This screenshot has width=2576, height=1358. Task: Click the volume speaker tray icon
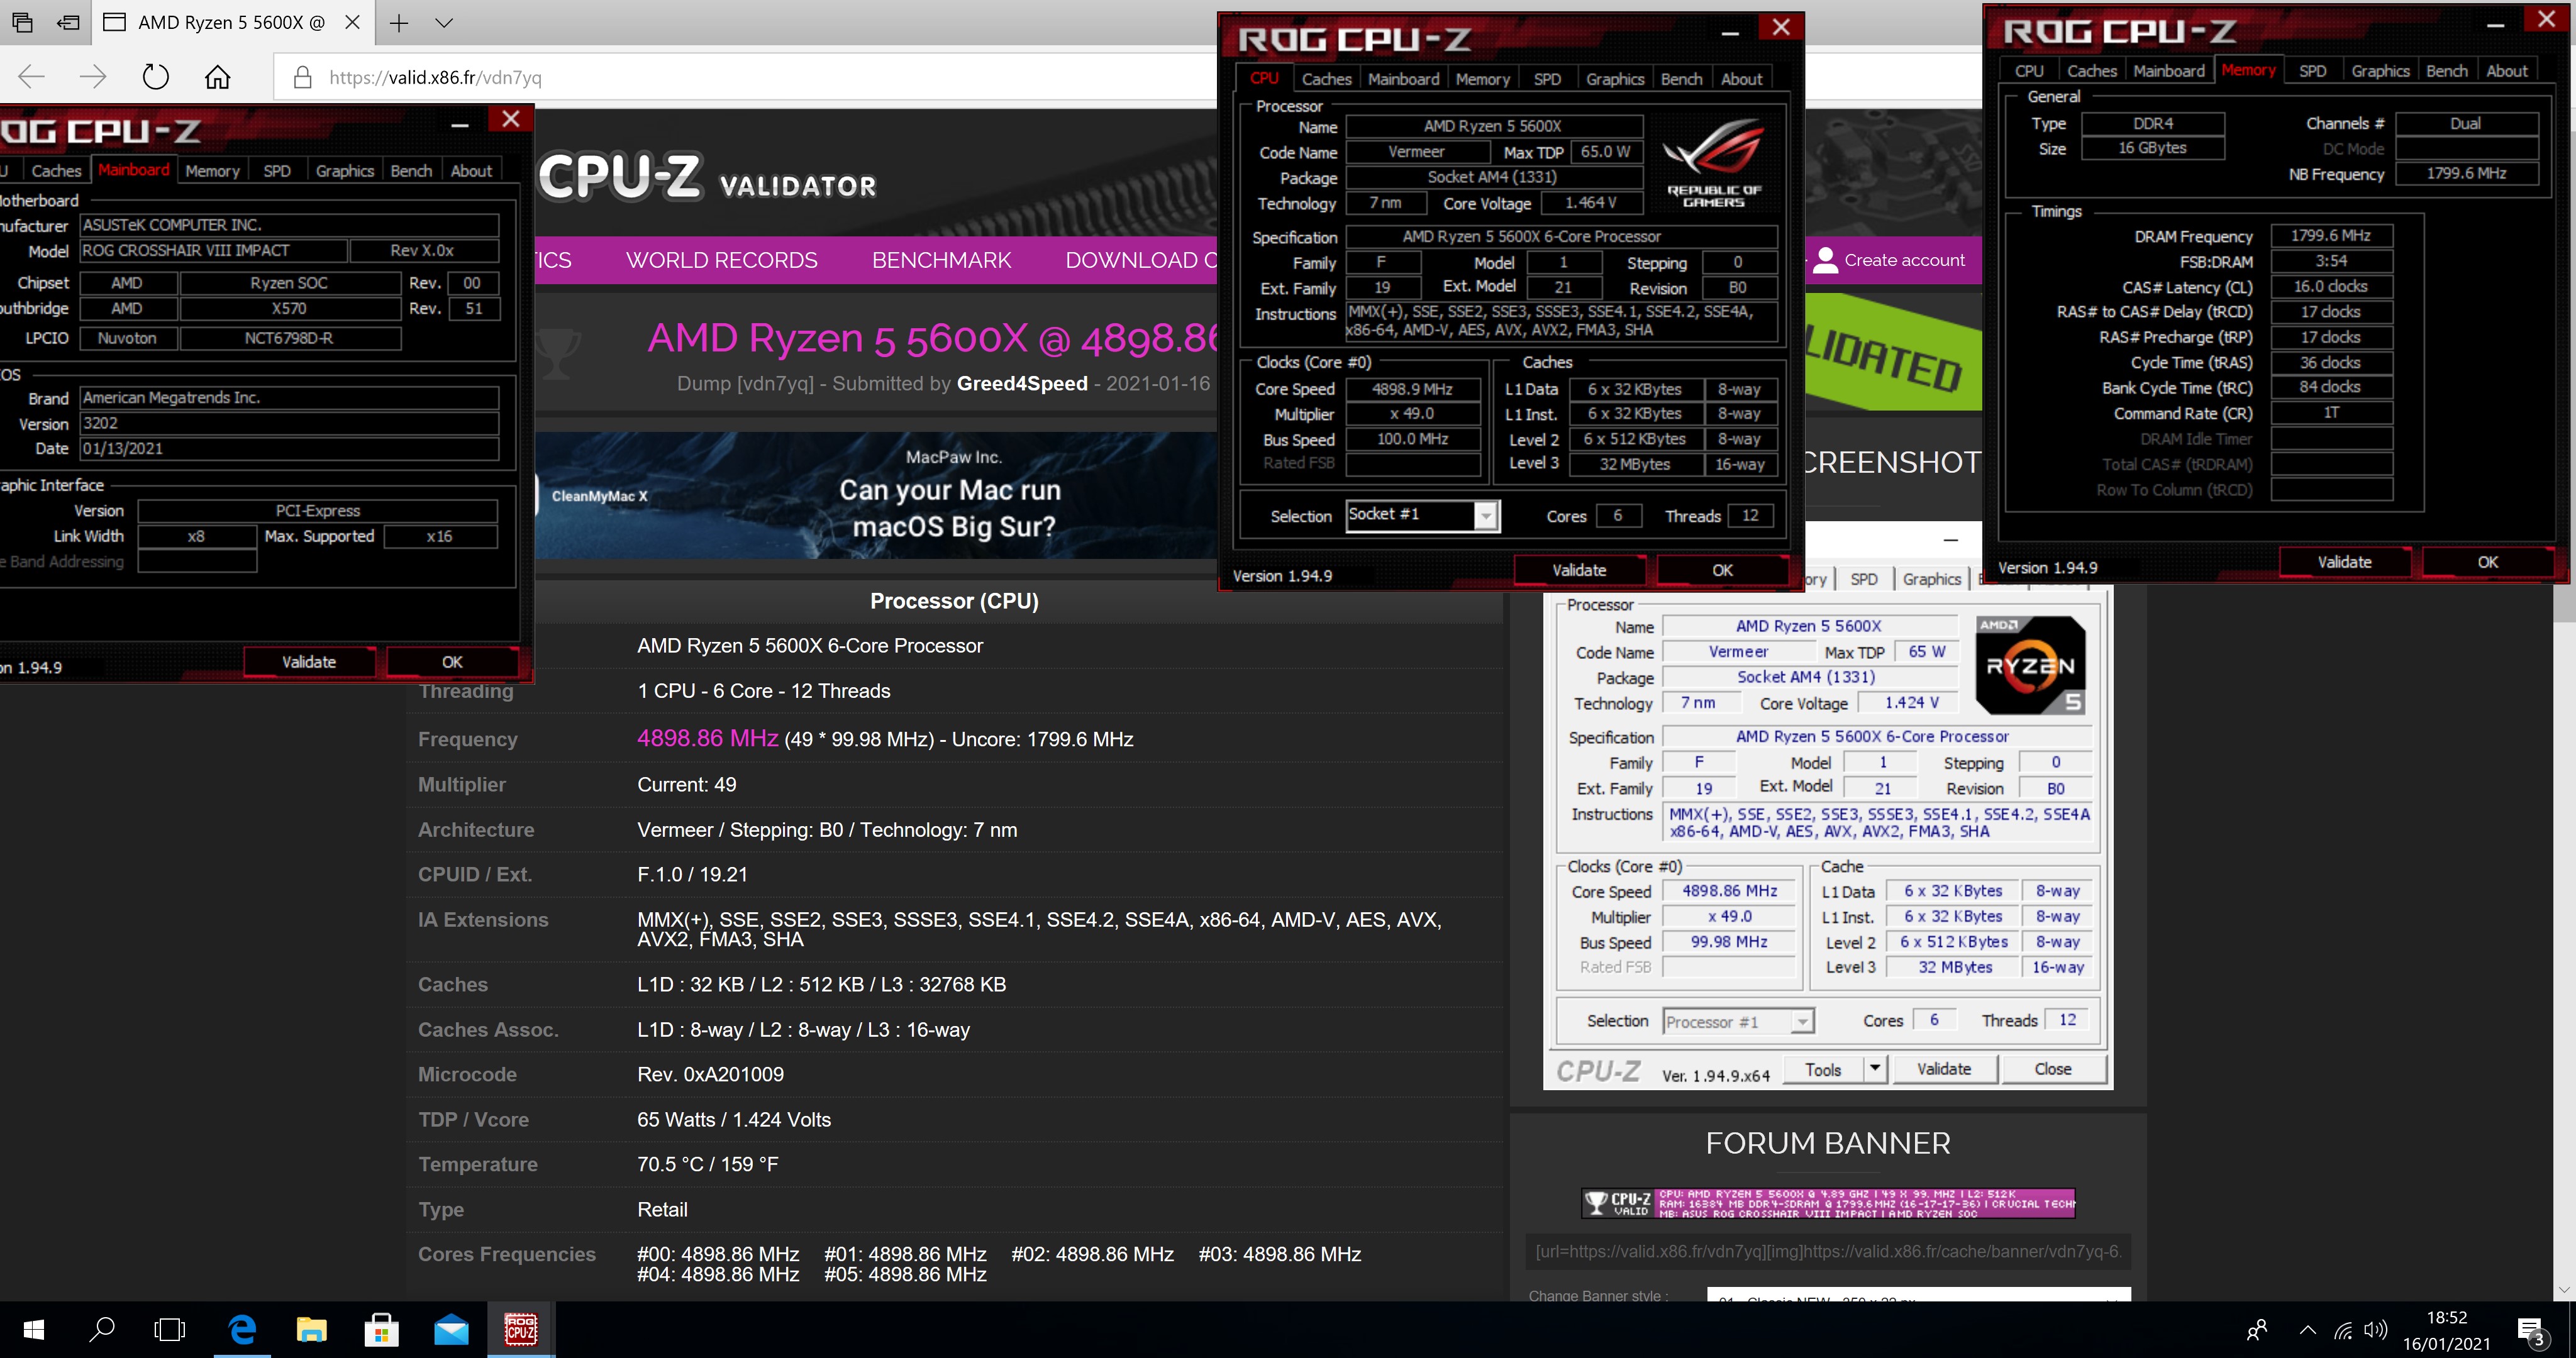pos(2375,1330)
